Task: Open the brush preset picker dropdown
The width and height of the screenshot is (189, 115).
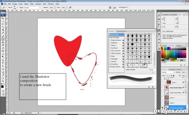Action: (17, 8)
